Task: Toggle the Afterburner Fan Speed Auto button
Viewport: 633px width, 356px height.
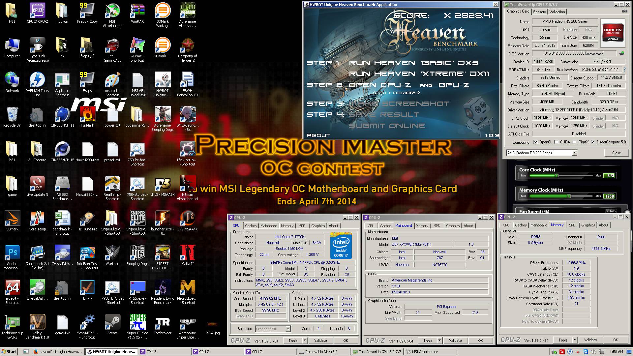Action: (x=611, y=211)
